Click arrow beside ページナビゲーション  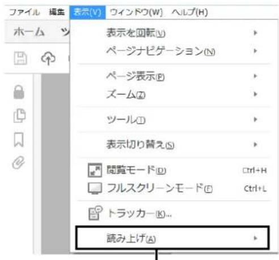(x=255, y=51)
